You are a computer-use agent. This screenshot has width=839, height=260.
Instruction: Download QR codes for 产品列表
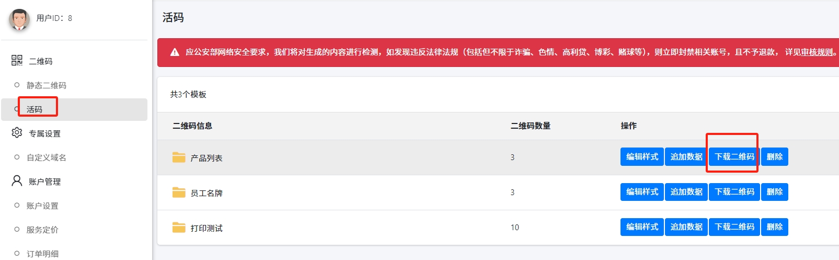click(734, 157)
